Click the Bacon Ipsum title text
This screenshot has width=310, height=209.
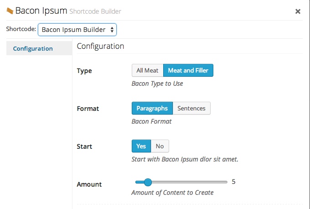tap(41, 10)
